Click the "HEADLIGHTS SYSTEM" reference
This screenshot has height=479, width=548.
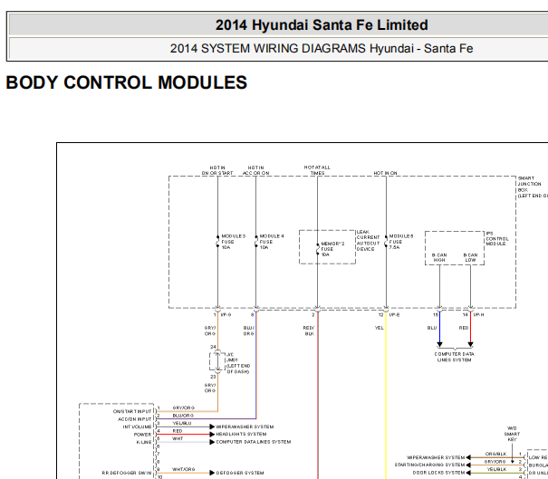(241, 435)
